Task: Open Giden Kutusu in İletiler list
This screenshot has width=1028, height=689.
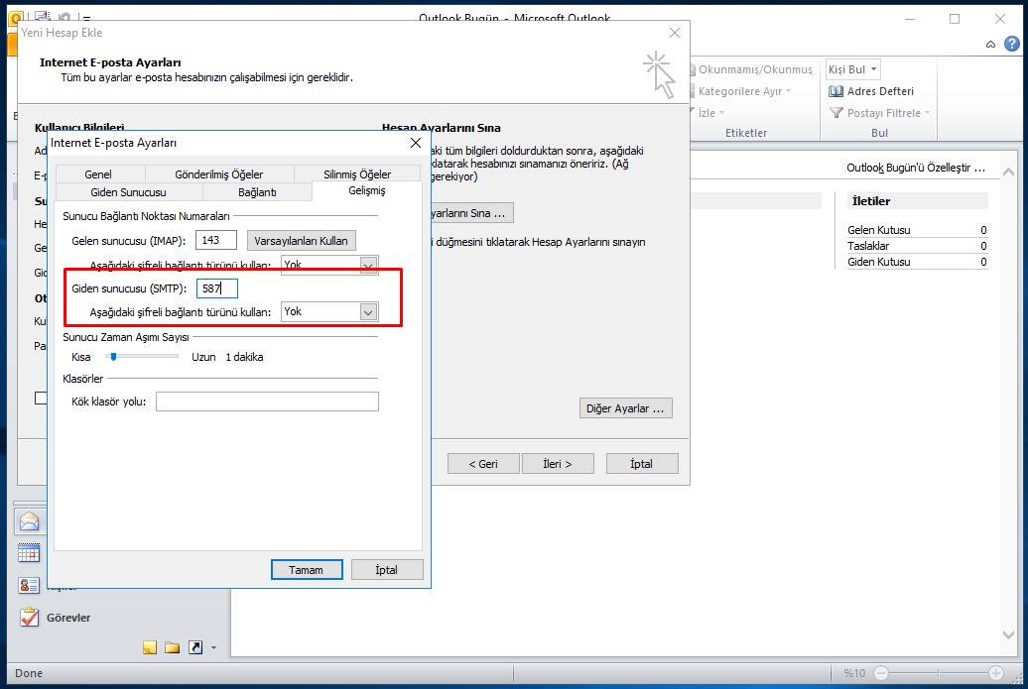Action: [x=878, y=262]
